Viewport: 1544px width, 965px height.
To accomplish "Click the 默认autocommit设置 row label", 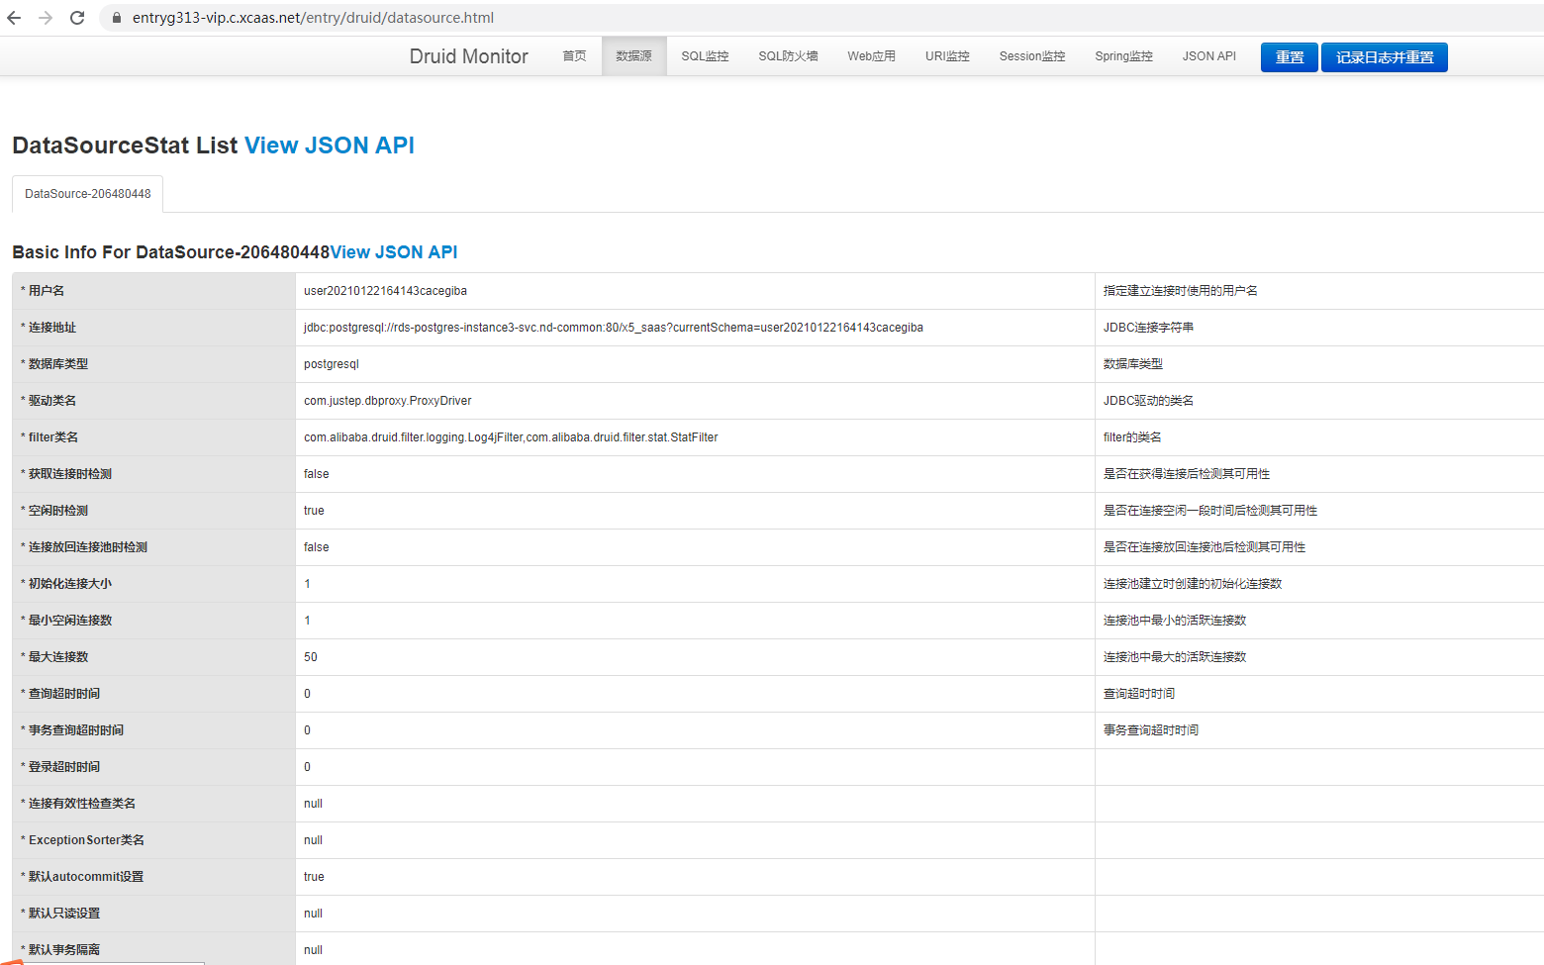I will [x=85, y=877].
